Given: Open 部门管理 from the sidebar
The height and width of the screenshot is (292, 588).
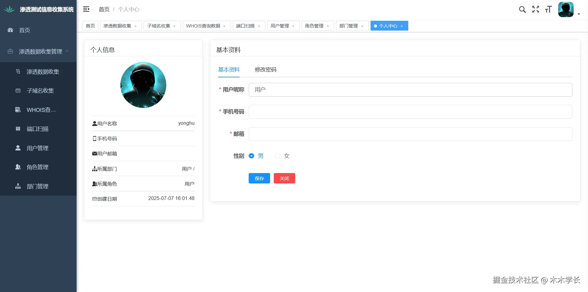Looking at the screenshot, I should pos(37,186).
